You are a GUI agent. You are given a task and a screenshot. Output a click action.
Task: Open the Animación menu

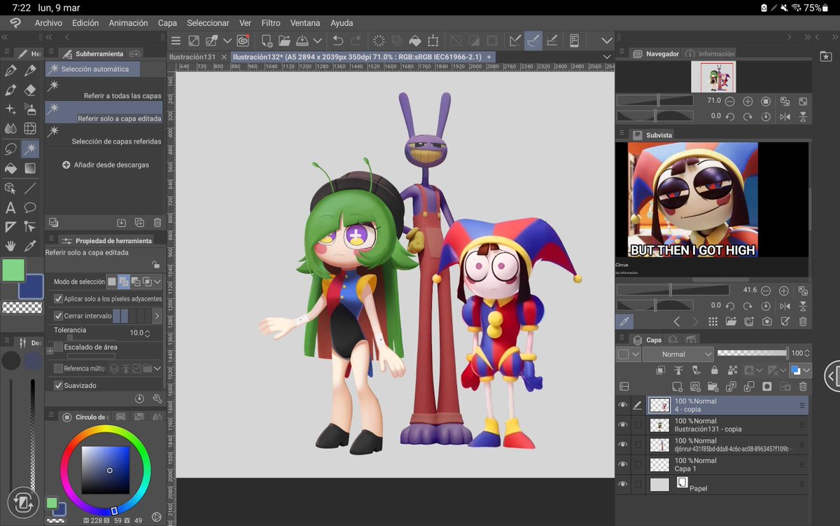(128, 23)
